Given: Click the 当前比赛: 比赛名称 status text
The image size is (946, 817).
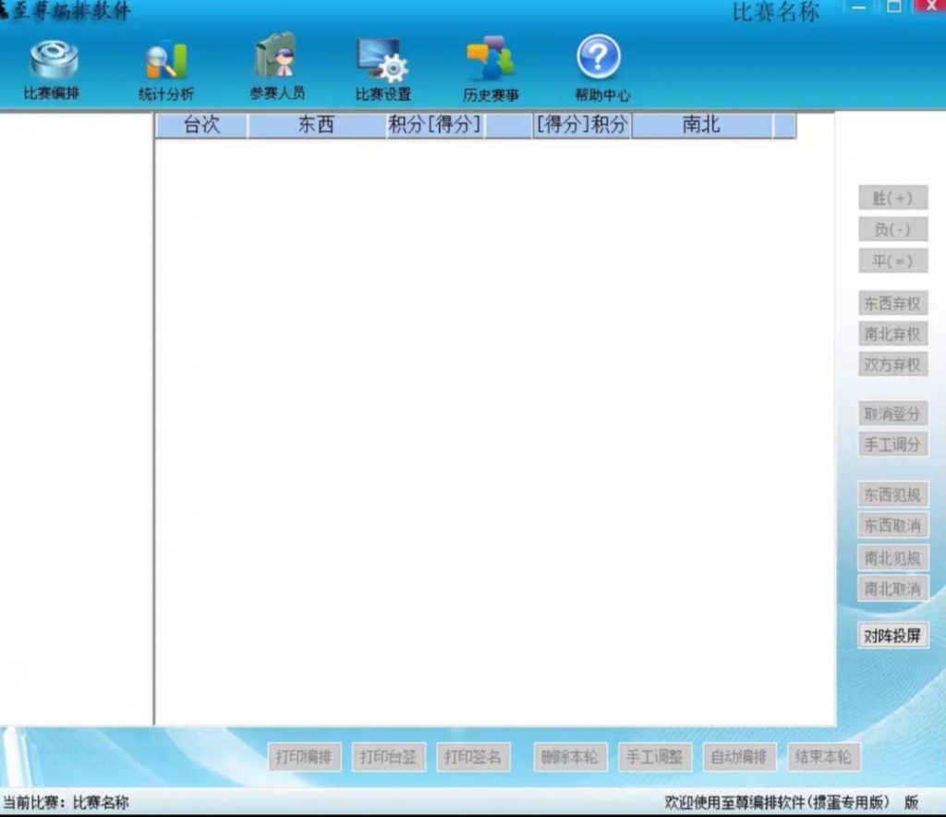Looking at the screenshot, I should pyautogui.click(x=66, y=802).
